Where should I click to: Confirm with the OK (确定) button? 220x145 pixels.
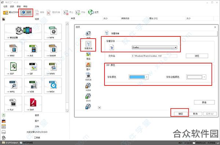click(x=181, y=114)
